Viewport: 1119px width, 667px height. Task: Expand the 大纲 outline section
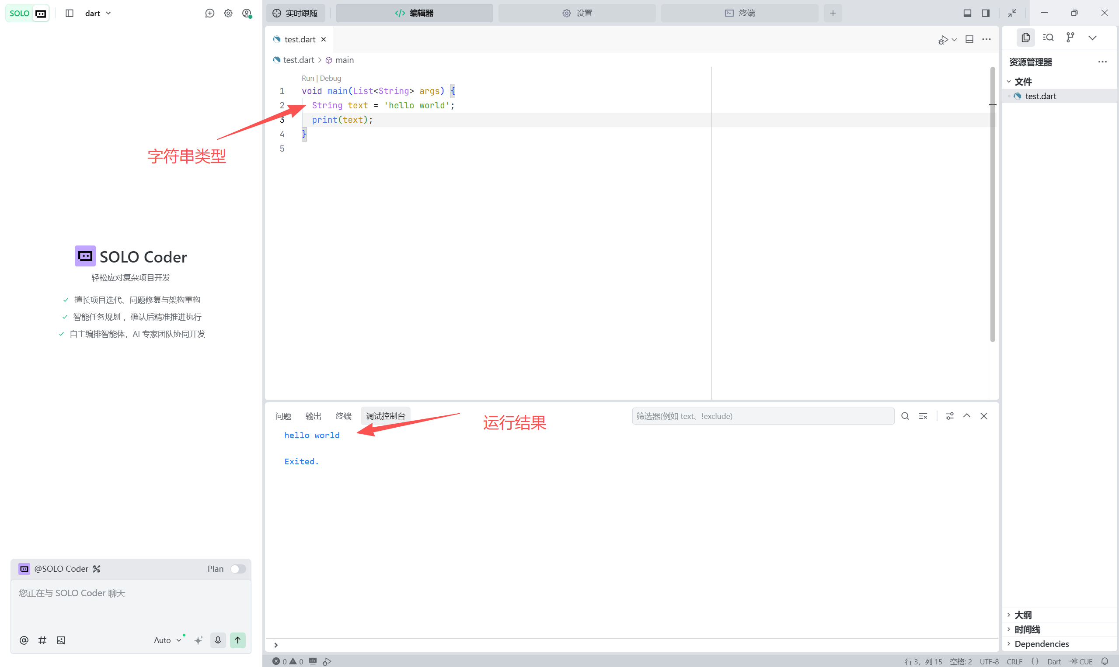click(1022, 615)
